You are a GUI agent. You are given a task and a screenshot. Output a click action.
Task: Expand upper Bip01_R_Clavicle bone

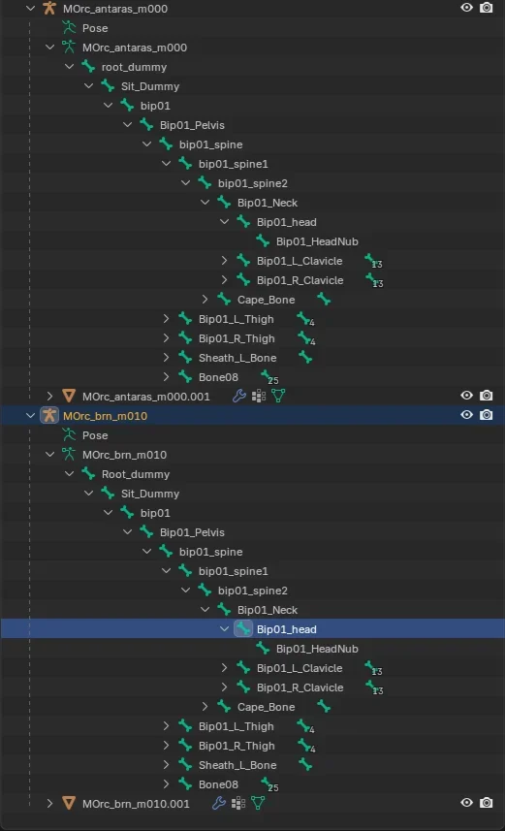pos(224,280)
